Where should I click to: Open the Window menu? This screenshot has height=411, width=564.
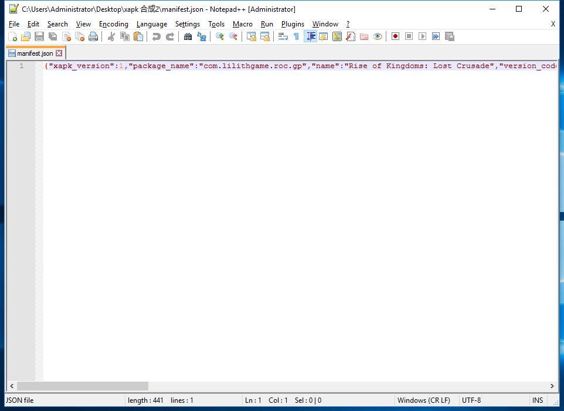point(325,24)
